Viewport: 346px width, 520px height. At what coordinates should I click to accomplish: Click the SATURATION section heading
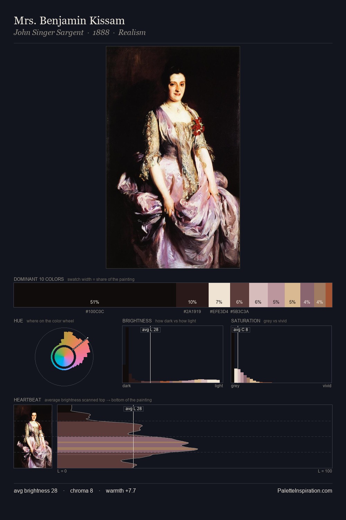(x=246, y=321)
